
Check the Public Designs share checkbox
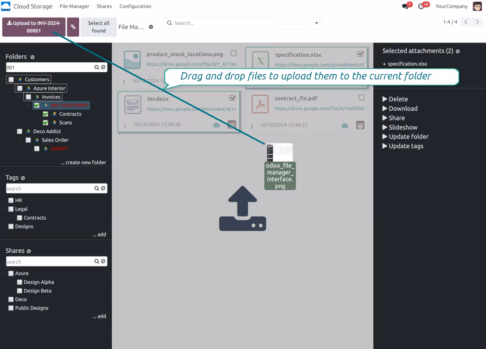(11, 308)
